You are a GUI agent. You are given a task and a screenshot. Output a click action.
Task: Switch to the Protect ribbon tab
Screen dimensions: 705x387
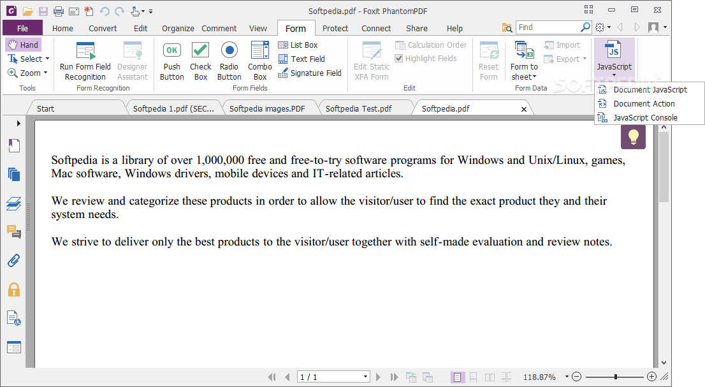click(335, 28)
